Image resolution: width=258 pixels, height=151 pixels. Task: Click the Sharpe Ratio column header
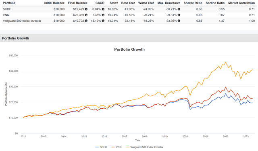tap(193, 3)
